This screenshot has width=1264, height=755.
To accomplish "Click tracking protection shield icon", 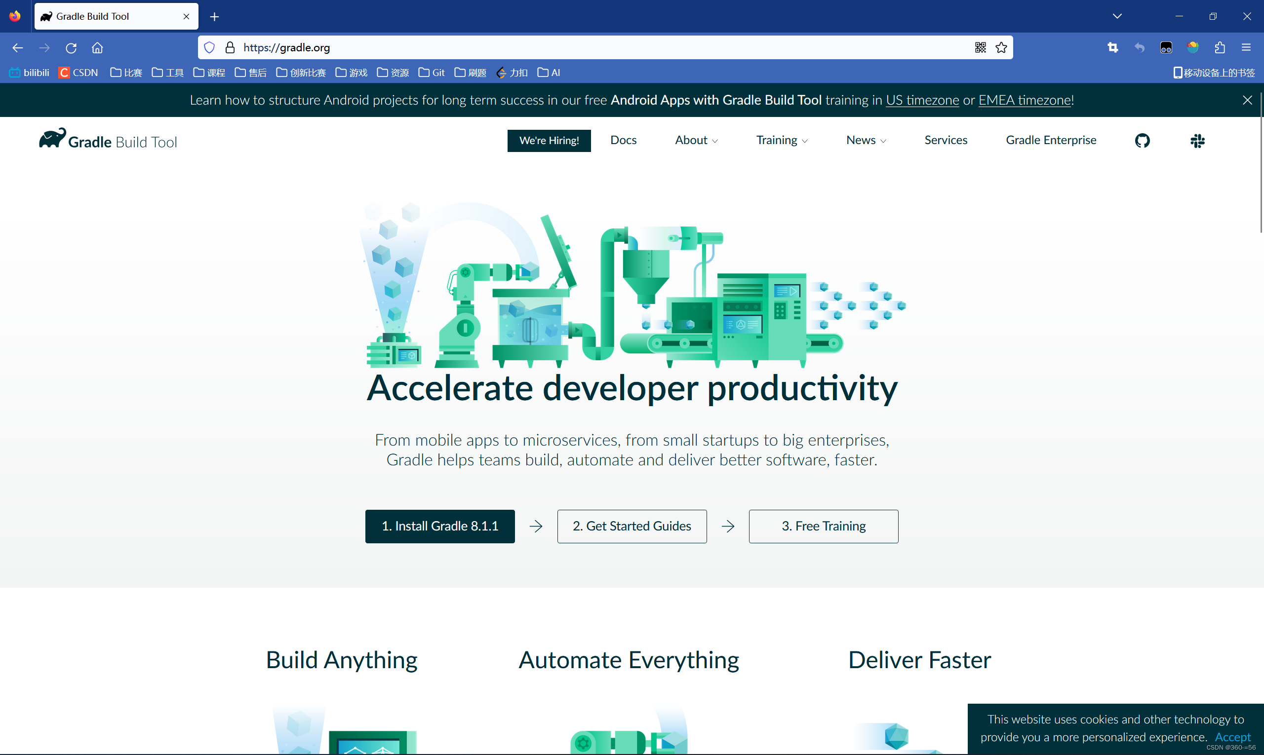I will (209, 47).
